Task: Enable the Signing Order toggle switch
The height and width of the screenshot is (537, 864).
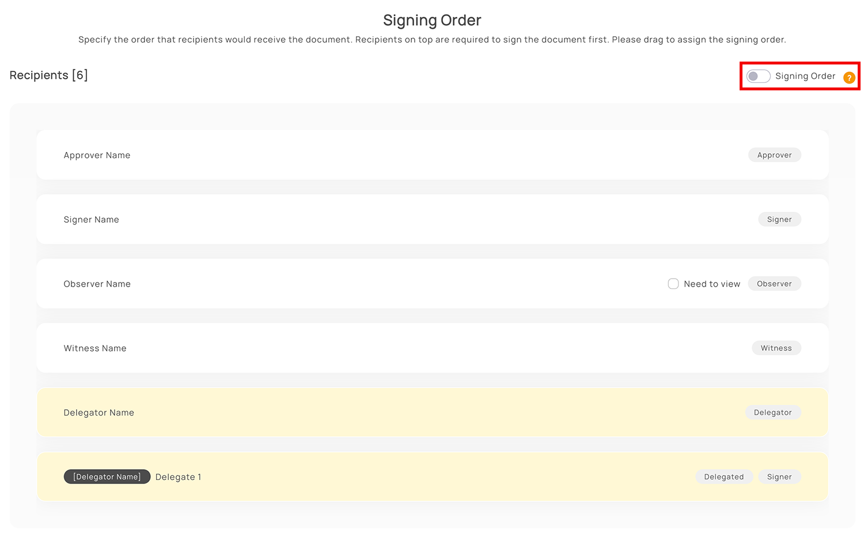Action: 758,76
